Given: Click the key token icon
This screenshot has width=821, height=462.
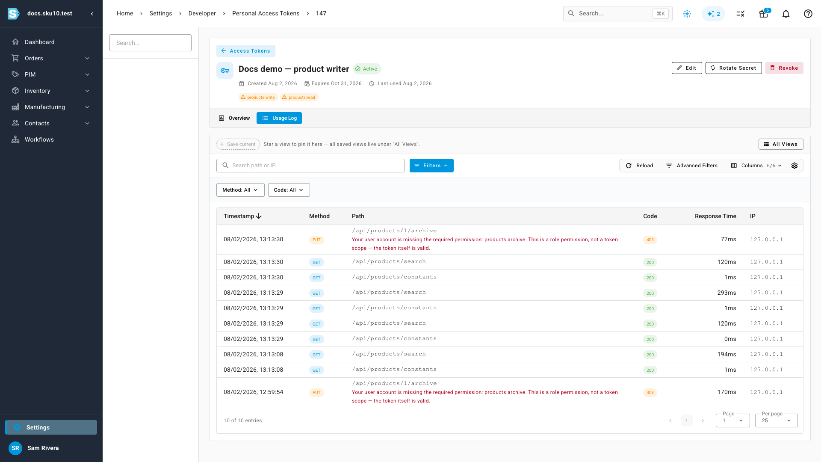Looking at the screenshot, I should (225, 71).
